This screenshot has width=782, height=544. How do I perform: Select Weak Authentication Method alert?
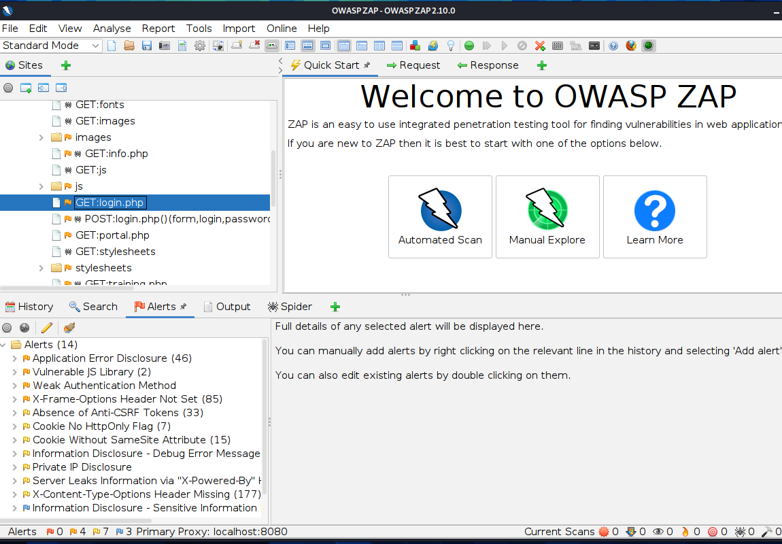click(x=104, y=386)
